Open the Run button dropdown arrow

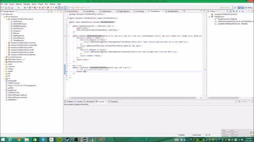click(32, 7)
